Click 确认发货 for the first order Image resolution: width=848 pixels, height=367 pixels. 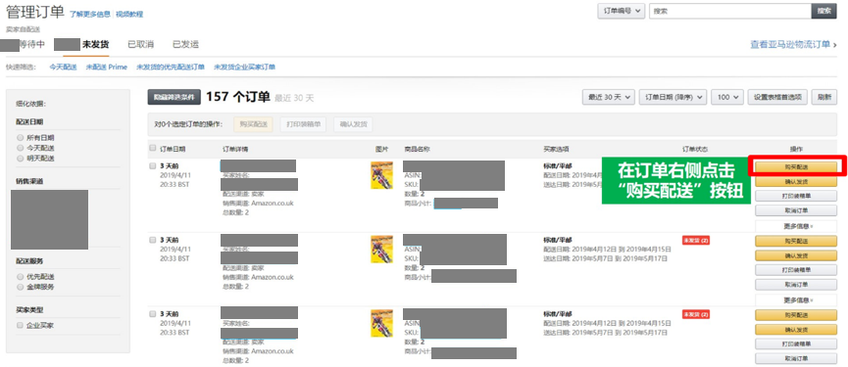(796, 181)
